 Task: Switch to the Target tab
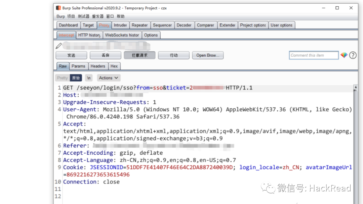88,25
